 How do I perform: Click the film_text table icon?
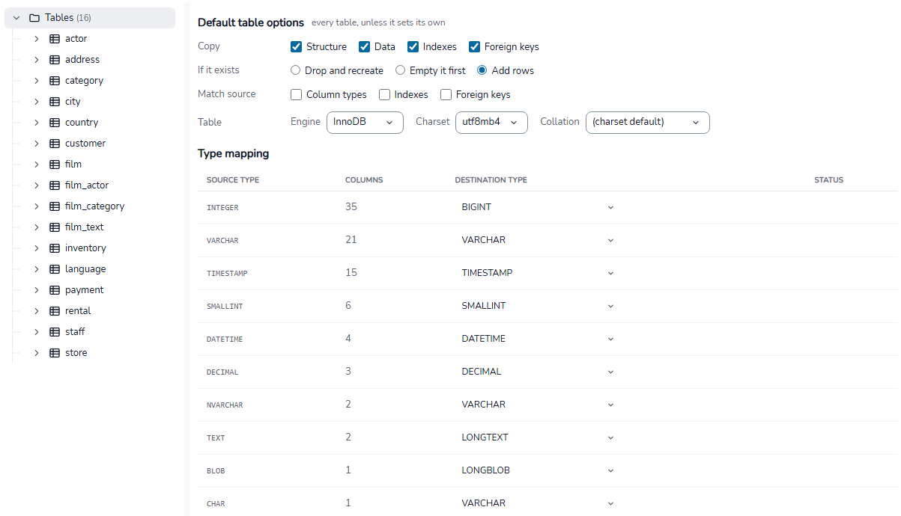coord(55,227)
